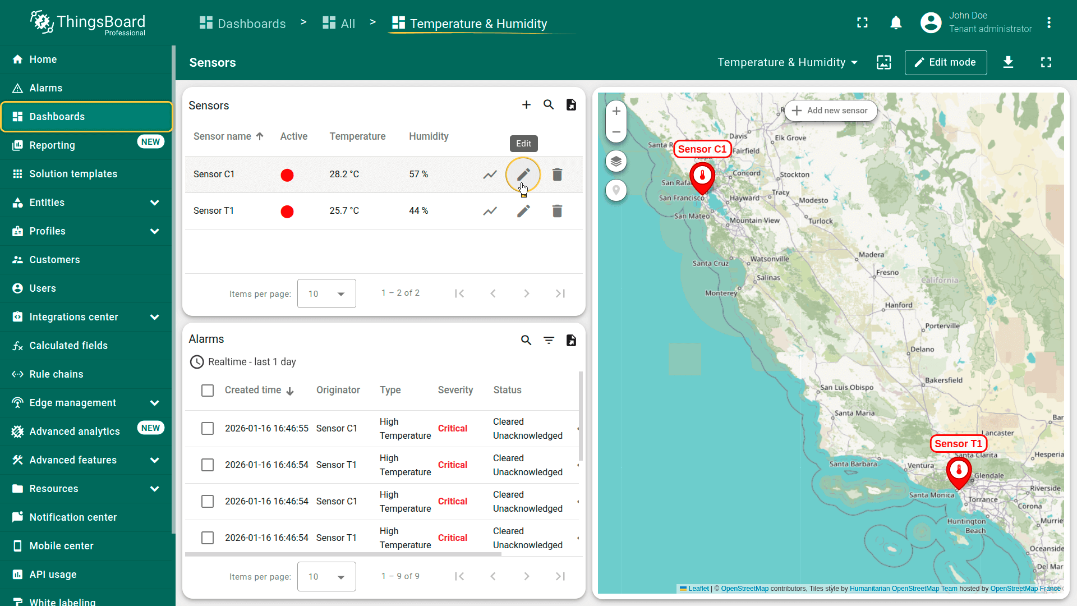
Task: Go to Rule chains in the sidebar
Action: point(56,374)
